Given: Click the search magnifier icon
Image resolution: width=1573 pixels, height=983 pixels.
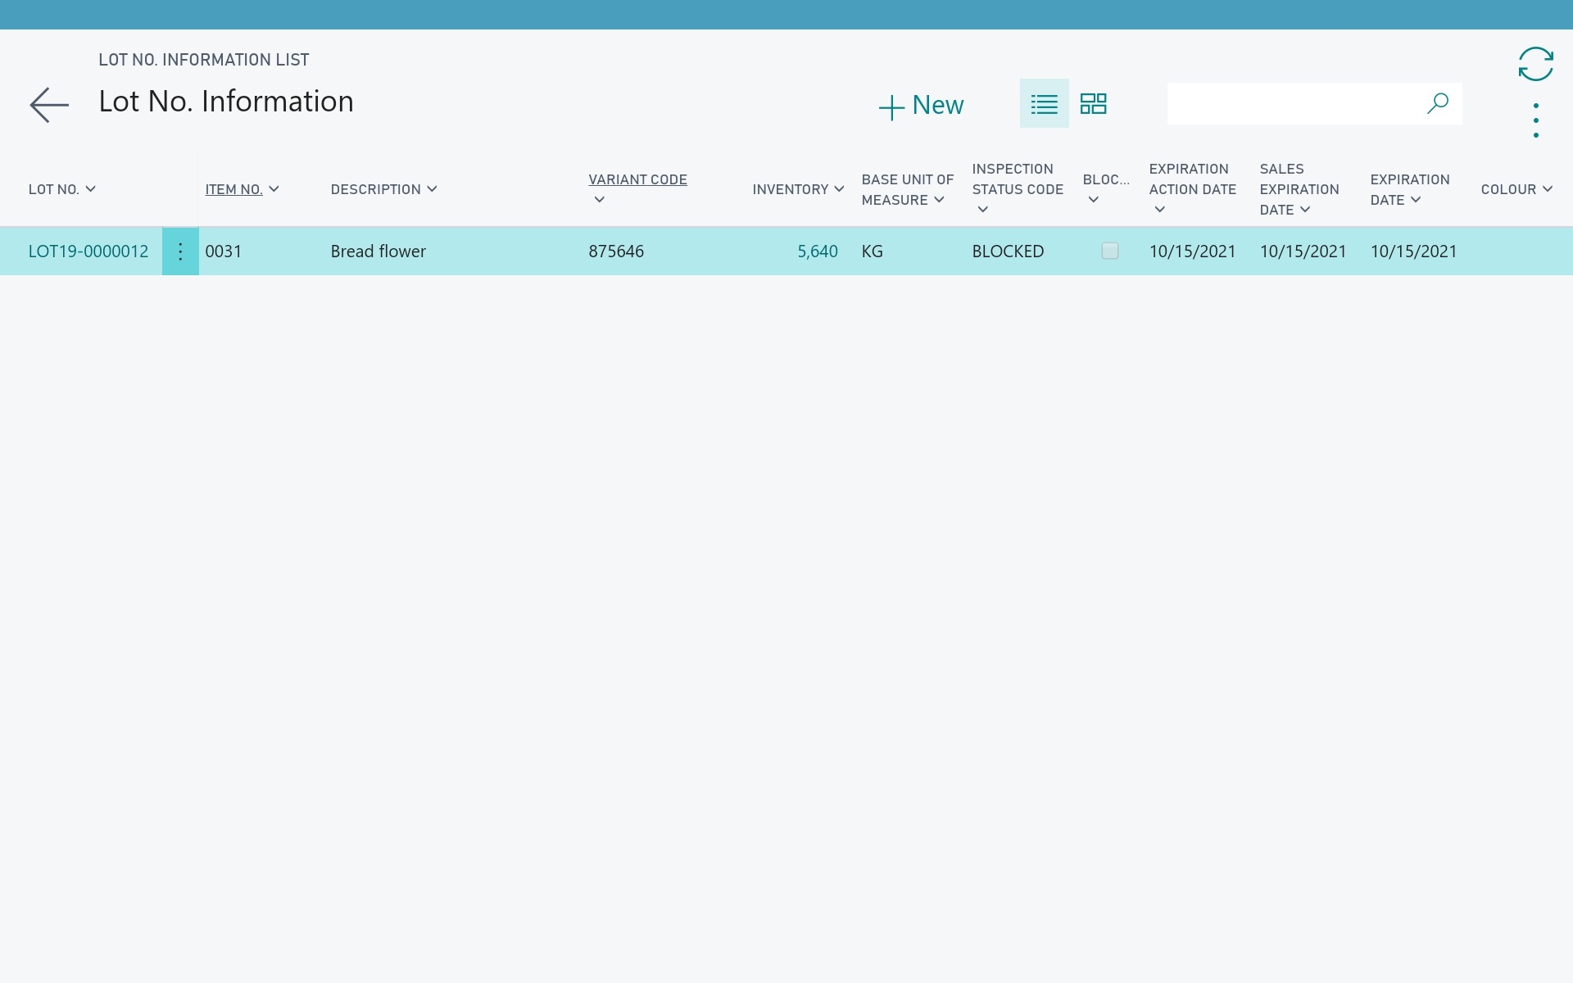Looking at the screenshot, I should 1438,103.
